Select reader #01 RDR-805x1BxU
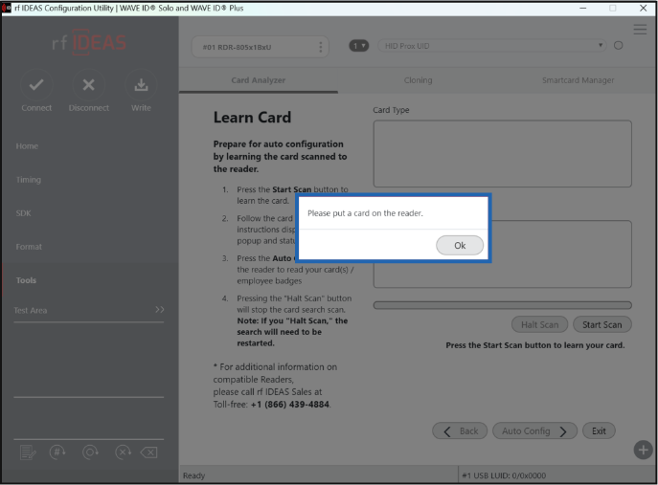 click(x=260, y=47)
